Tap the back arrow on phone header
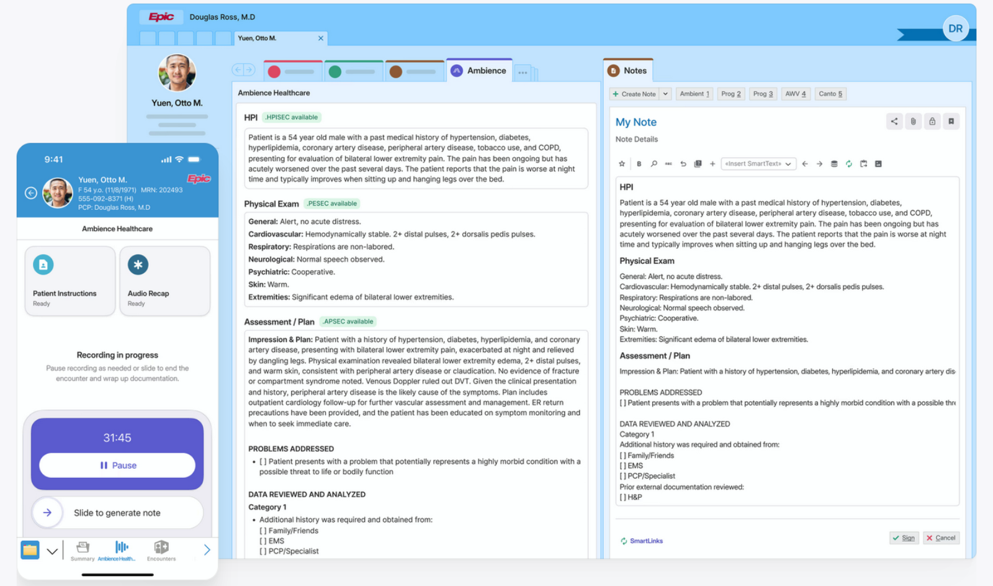The image size is (993, 586). click(31, 193)
